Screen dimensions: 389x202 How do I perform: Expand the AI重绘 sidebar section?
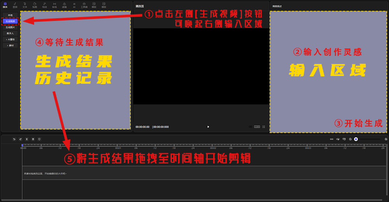click(10, 39)
